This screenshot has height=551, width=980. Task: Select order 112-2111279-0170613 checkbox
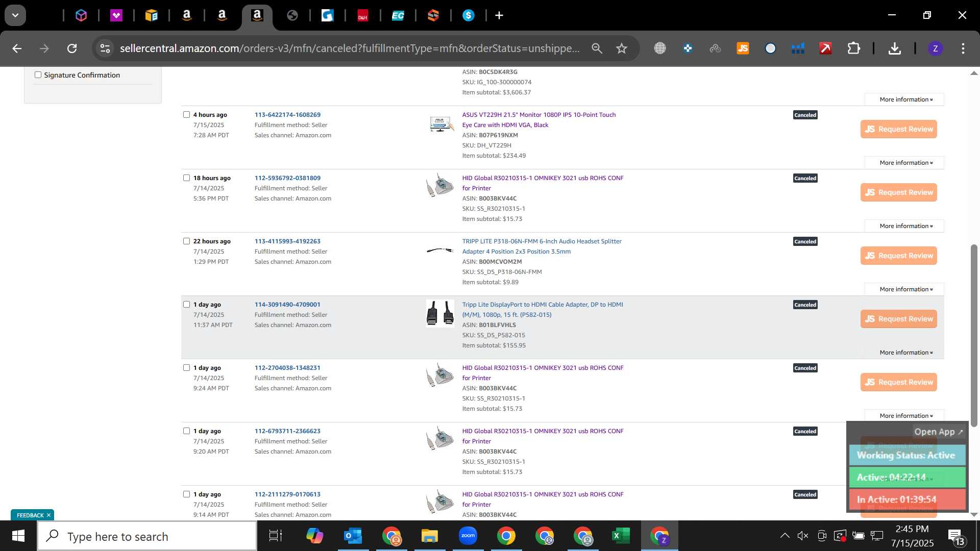186,494
